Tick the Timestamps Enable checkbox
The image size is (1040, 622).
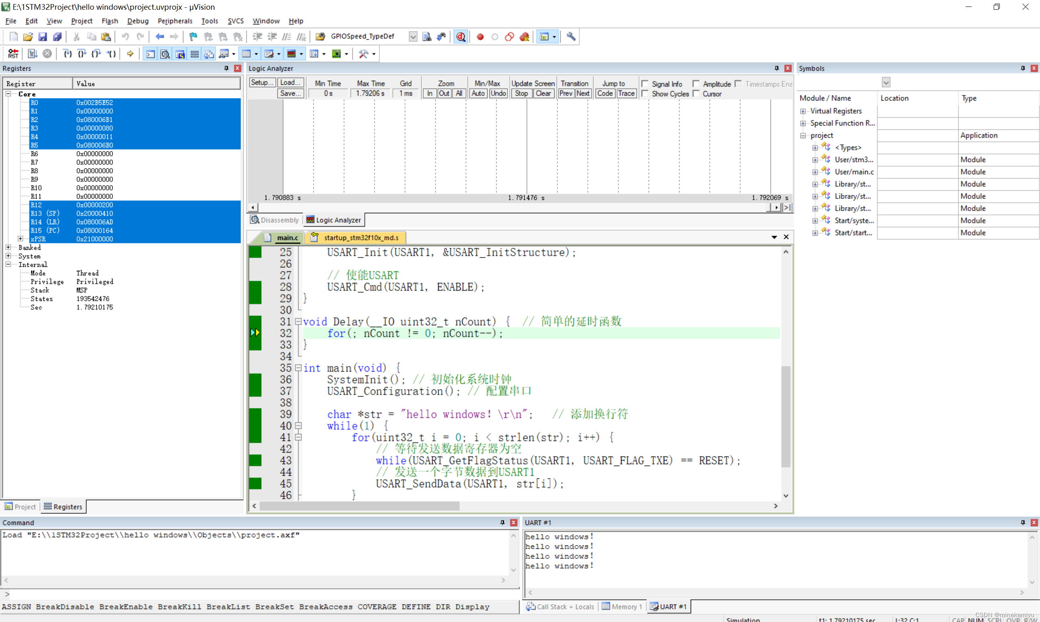739,84
